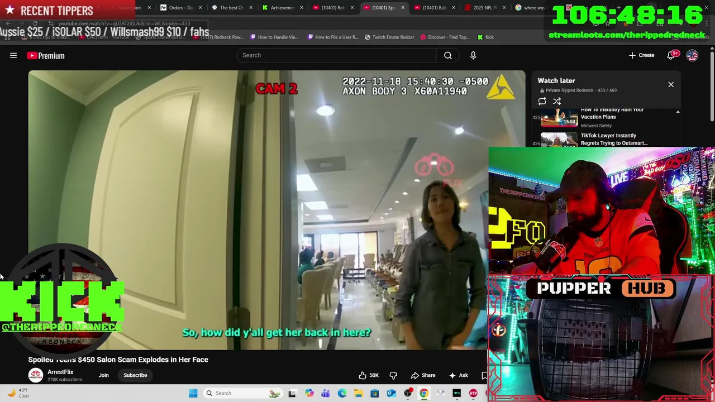
Task: Open the red GTS taskbar app
Action: tap(473, 393)
